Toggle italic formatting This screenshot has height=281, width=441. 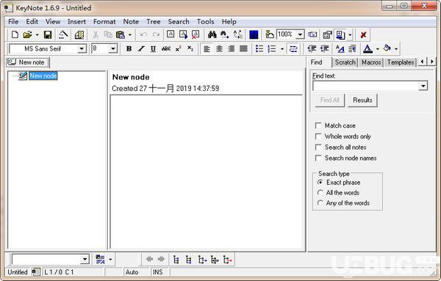point(141,49)
